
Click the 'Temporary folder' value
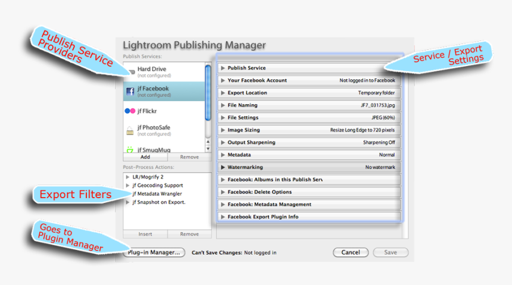(376, 93)
